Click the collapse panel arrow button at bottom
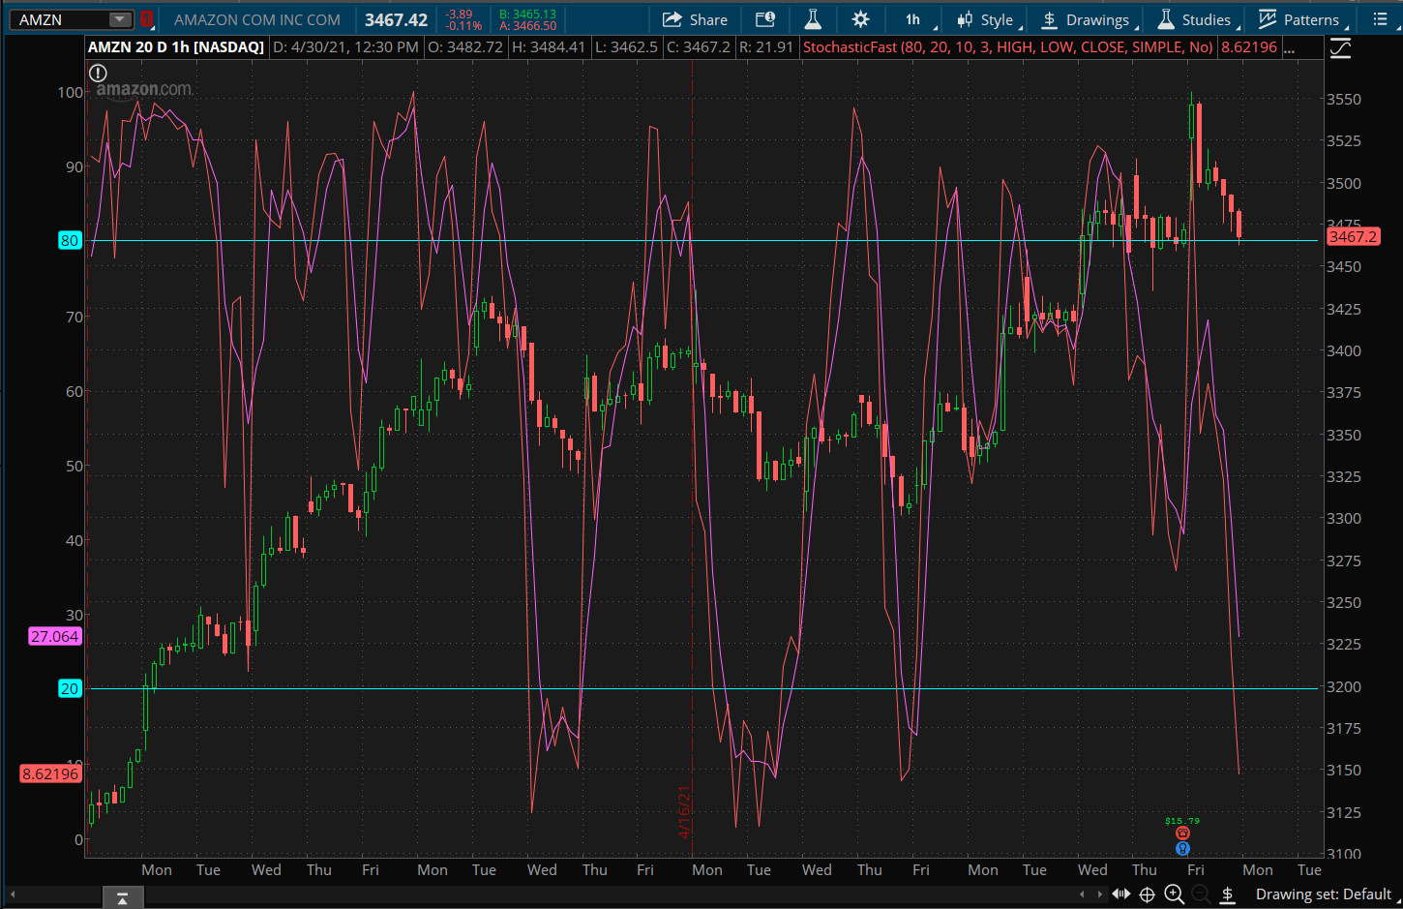The height and width of the screenshot is (909, 1403). tap(122, 898)
